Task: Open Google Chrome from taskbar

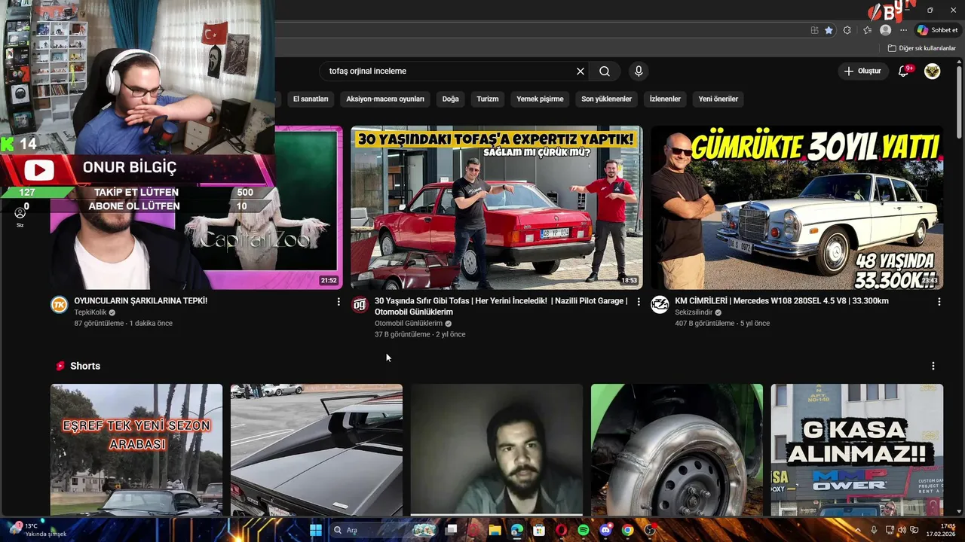Action: (x=627, y=530)
